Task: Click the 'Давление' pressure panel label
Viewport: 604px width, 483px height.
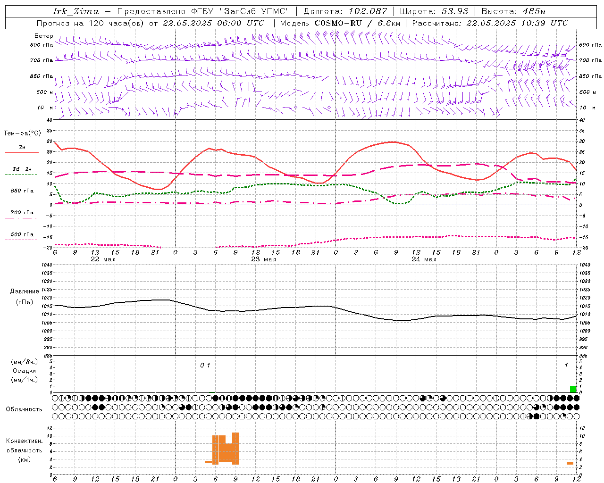Action: (25, 291)
